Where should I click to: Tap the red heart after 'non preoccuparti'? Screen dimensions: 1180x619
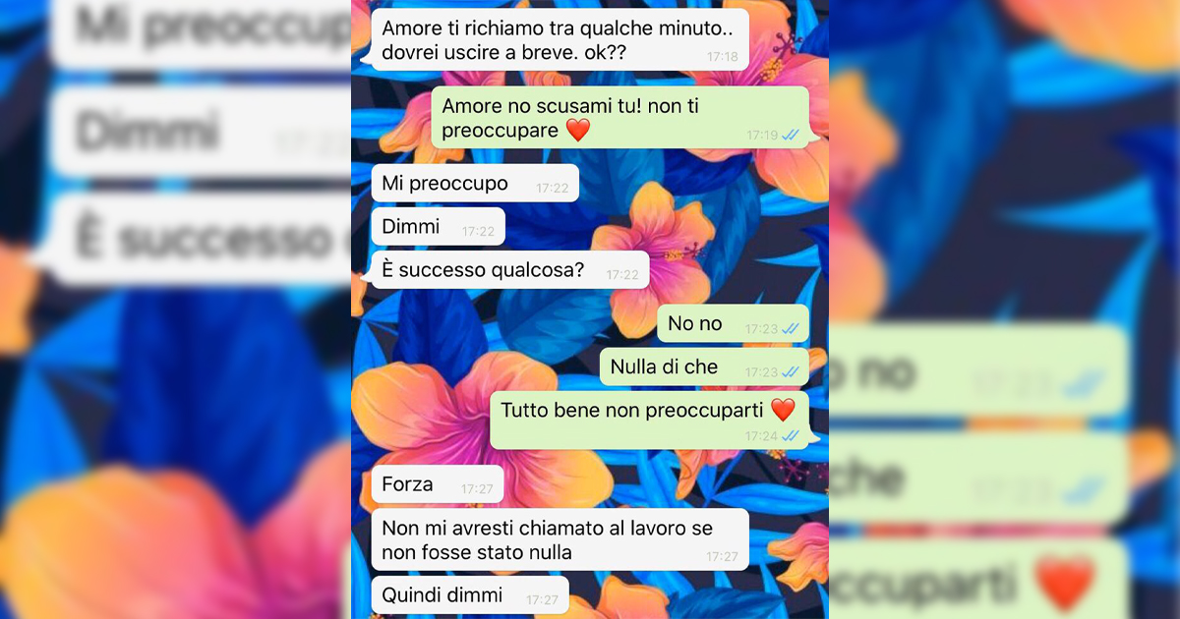point(783,410)
